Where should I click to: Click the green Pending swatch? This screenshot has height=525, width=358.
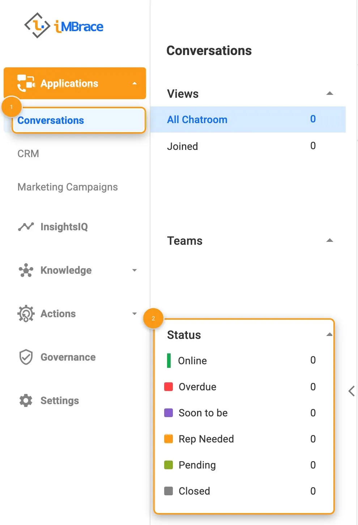coord(169,465)
